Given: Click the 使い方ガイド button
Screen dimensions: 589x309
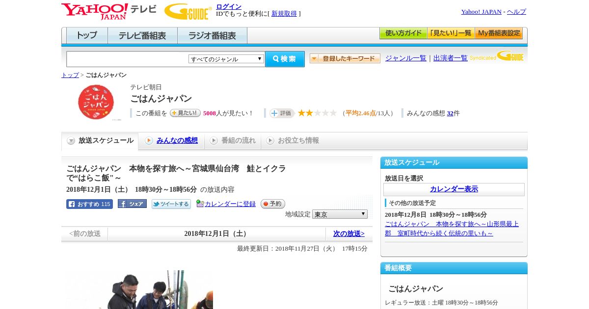Looking at the screenshot, I should [x=403, y=33].
